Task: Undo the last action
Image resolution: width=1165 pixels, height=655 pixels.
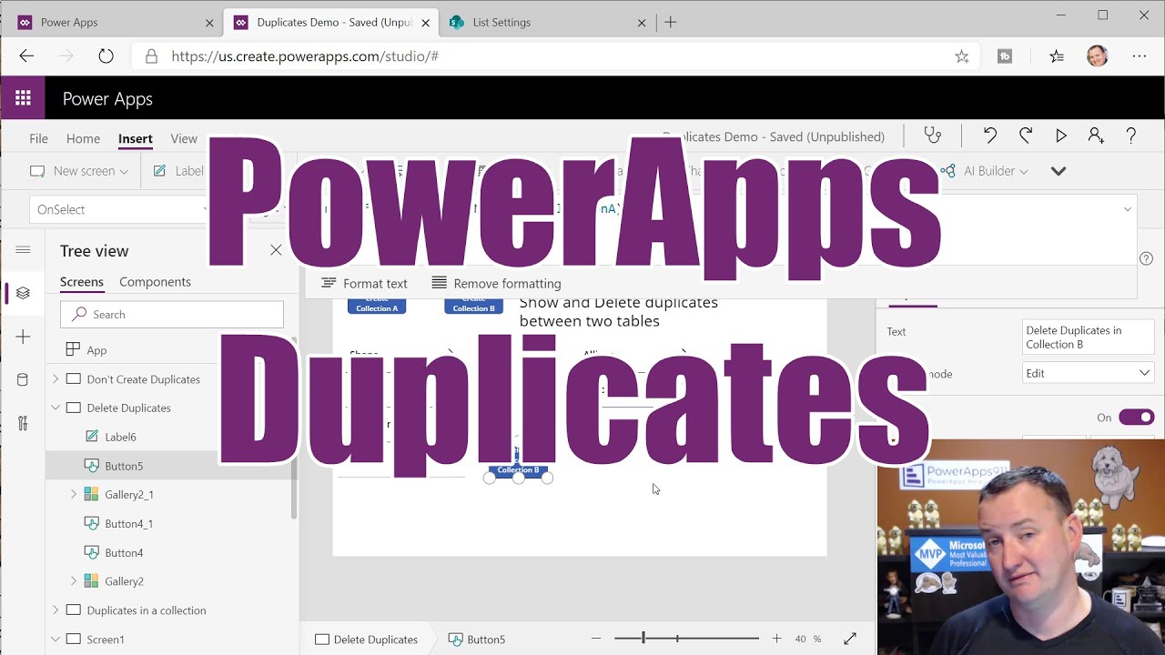Action: click(990, 136)
